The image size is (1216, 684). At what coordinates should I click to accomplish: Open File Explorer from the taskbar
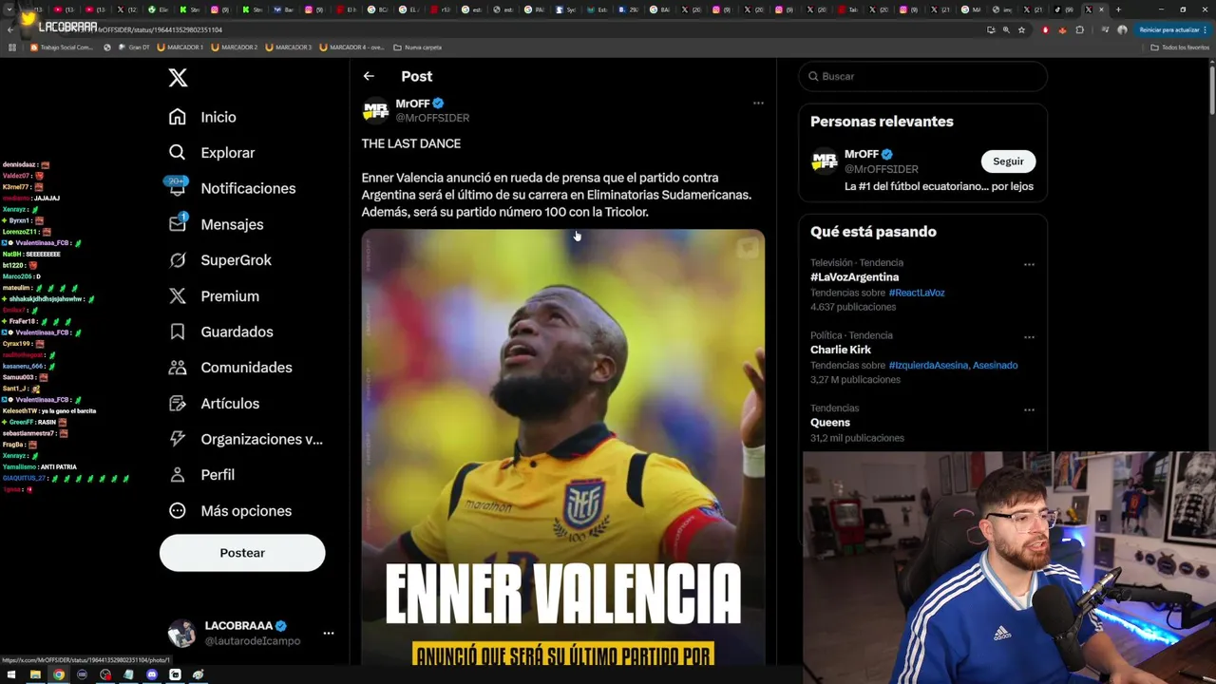(35, 674)
